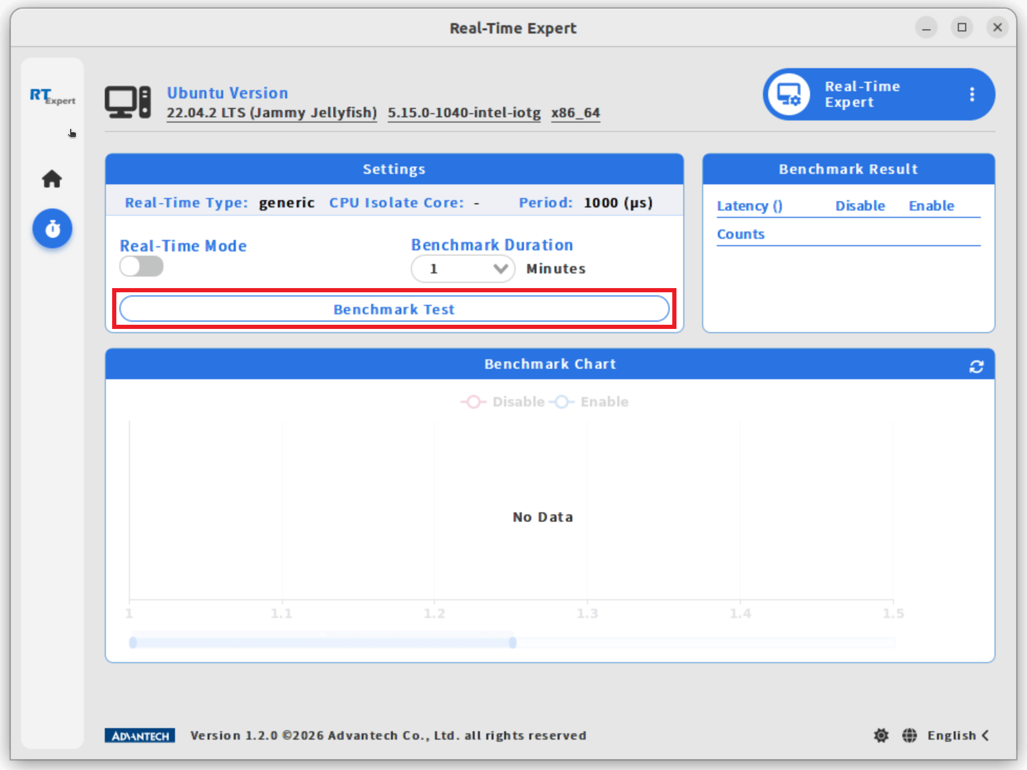Click the Benchmark Chart panel header
This screenshot has width=1027, height=770.
coord(550,364)
